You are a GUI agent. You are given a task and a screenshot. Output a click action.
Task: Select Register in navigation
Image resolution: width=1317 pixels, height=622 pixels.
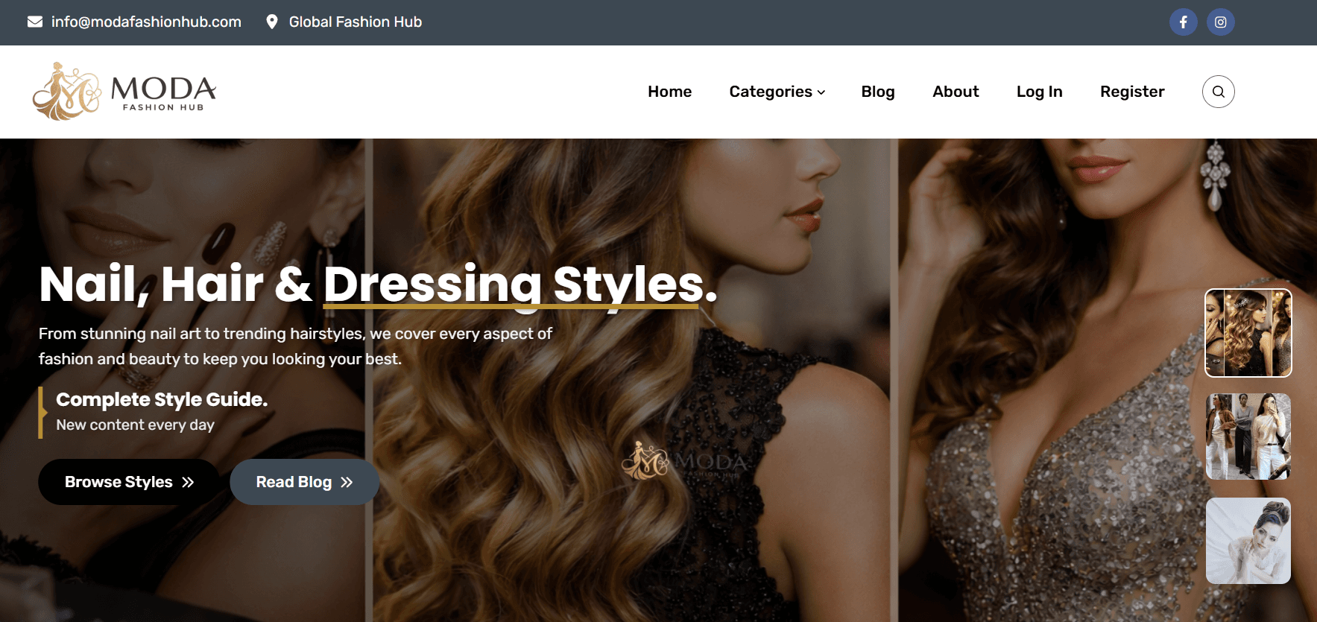coord(1132,92)
